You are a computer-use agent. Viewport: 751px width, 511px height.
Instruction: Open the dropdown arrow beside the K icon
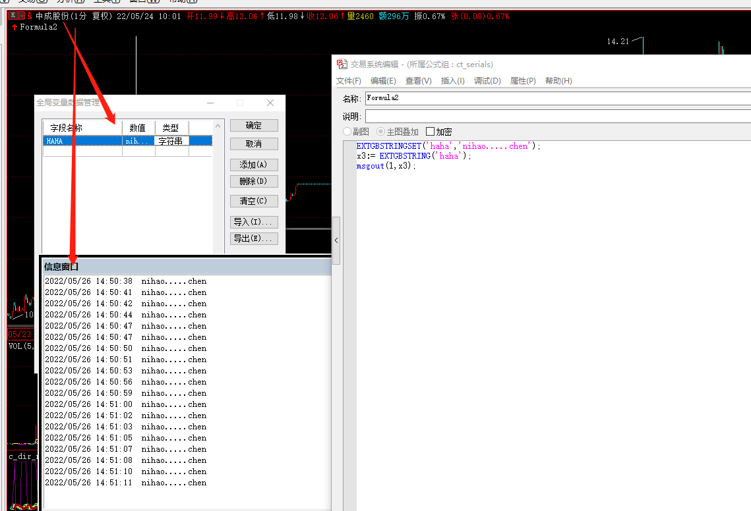click(22, 16)
